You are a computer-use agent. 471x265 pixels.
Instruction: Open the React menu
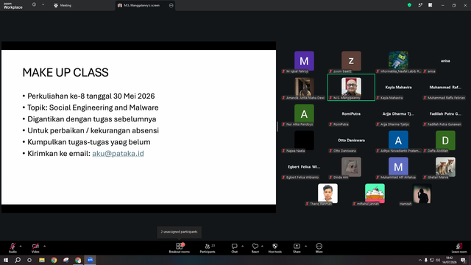[255, 248]
